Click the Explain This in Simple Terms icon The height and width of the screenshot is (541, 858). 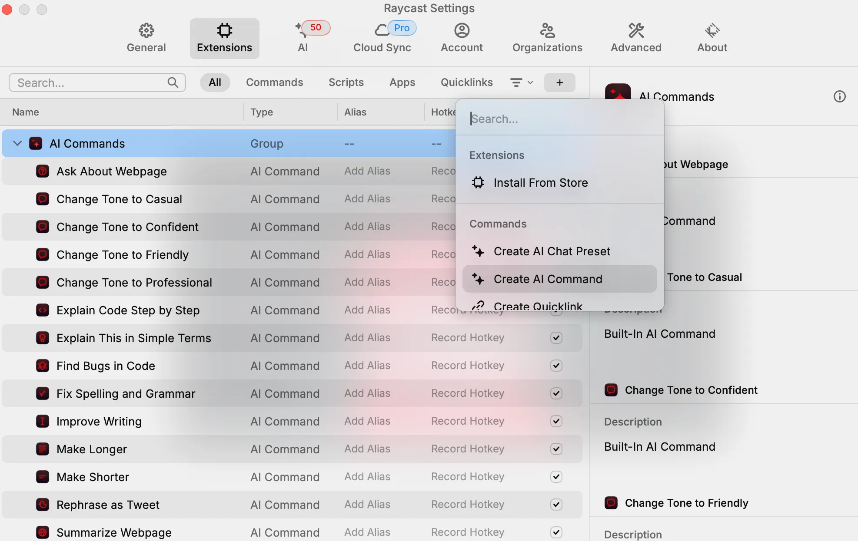click(x=43, y=338)
